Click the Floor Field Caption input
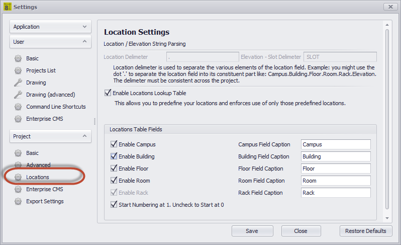Screen dimensions: 401x245 [x=336, y=169]
